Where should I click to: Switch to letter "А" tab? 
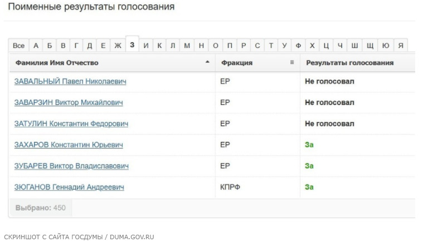point(36,46)
